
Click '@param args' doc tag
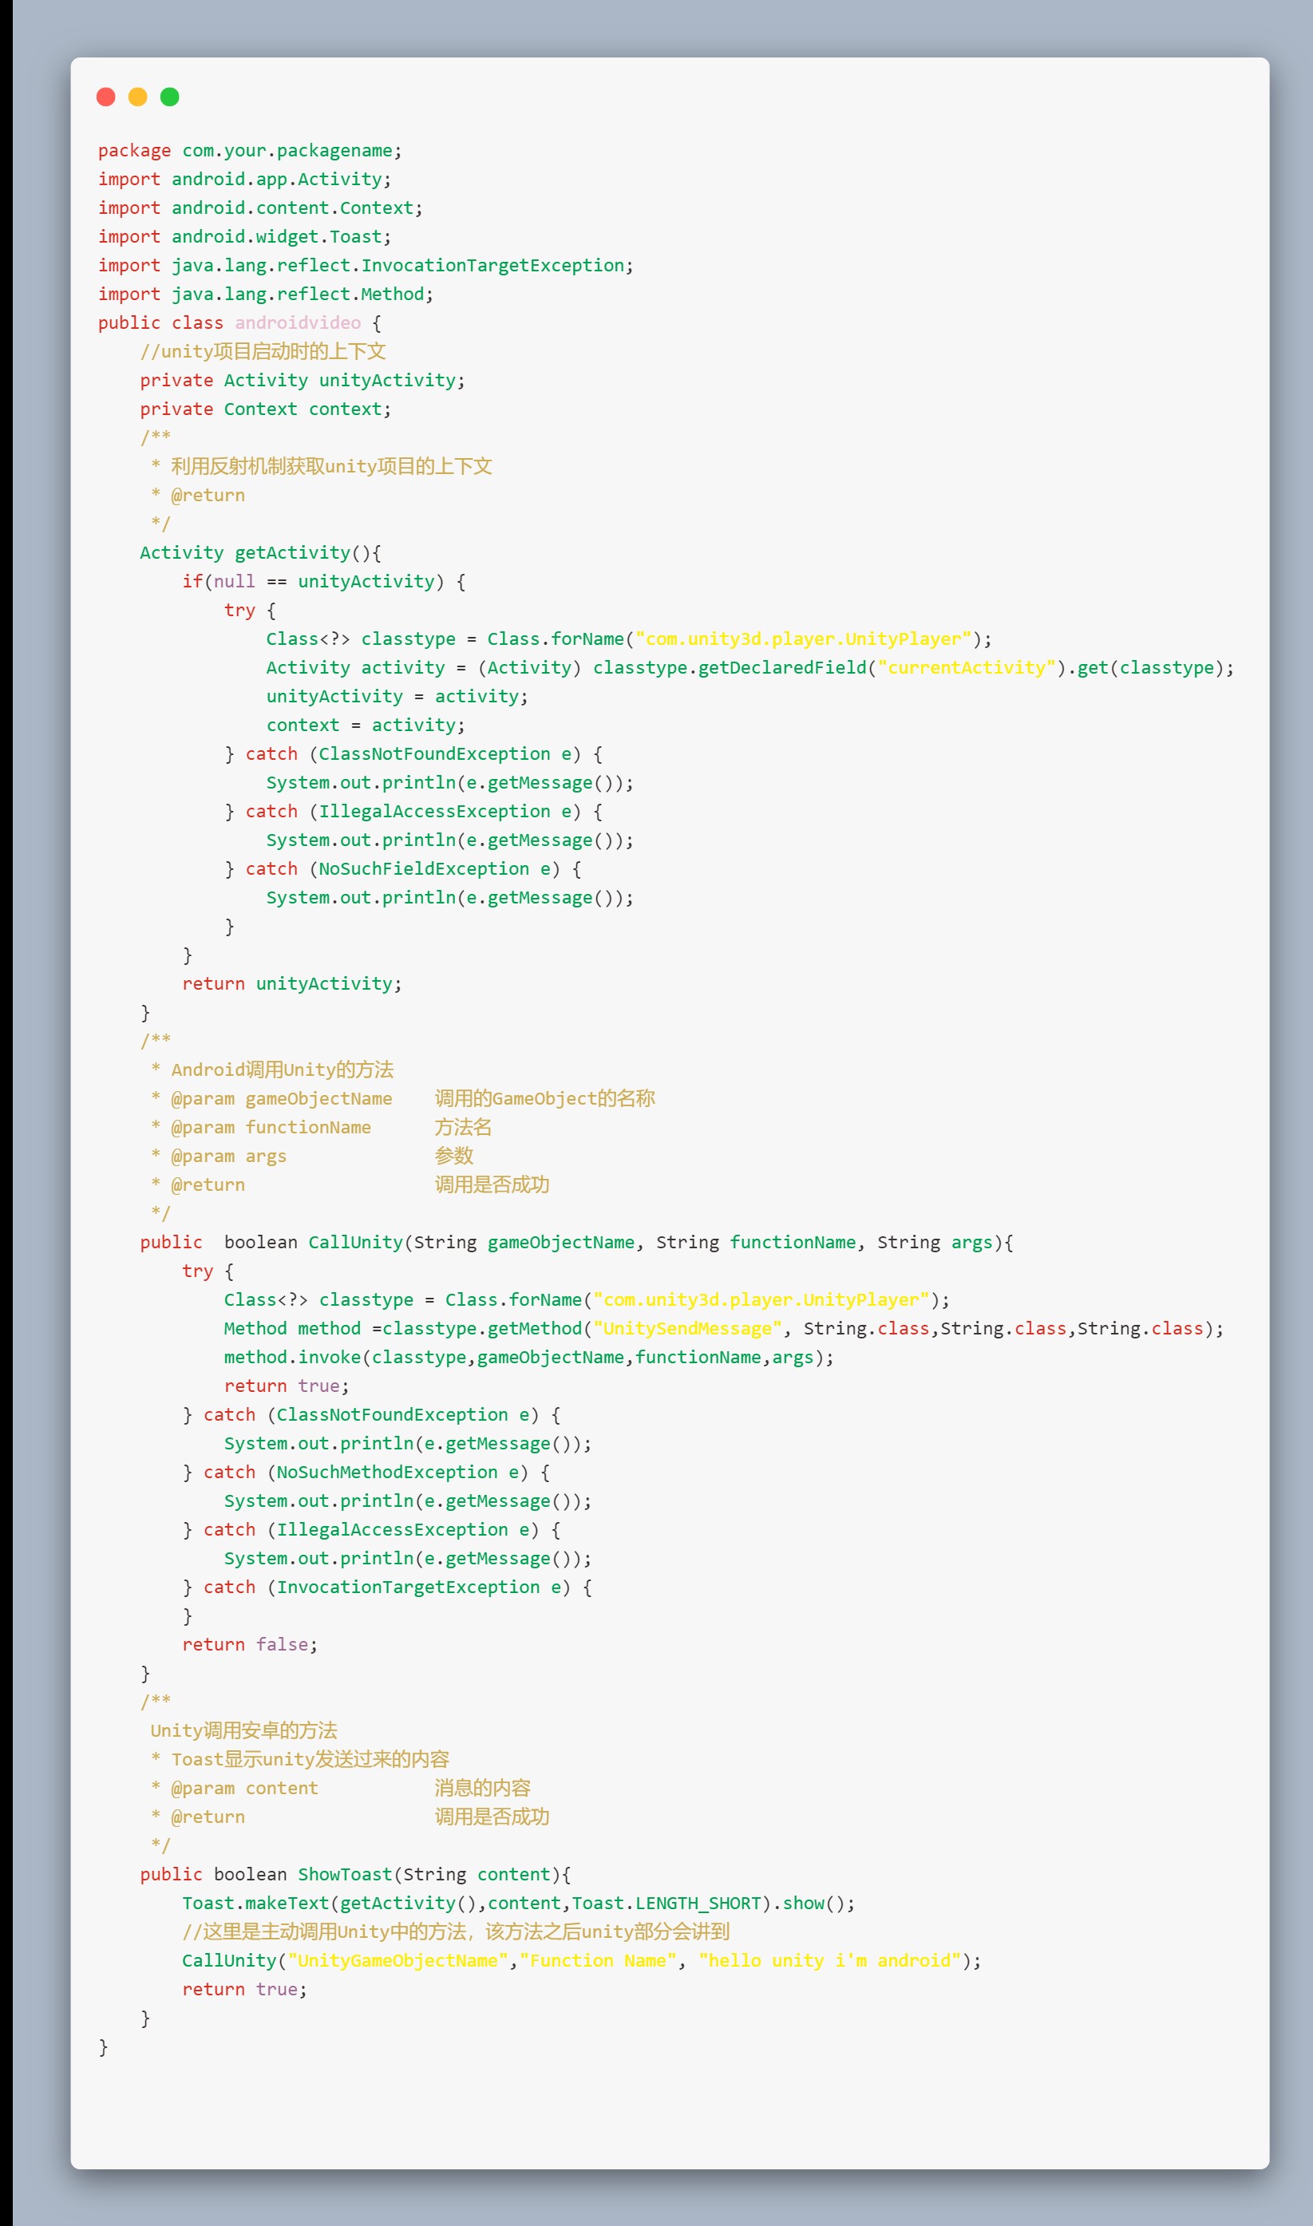[228, 1156]
